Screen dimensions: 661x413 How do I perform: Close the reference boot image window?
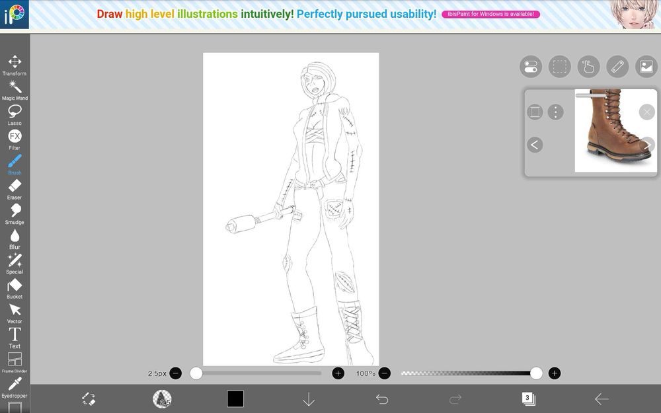click(x=646, y=112)
